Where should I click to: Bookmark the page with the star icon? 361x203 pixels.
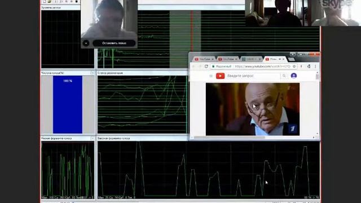294,67
